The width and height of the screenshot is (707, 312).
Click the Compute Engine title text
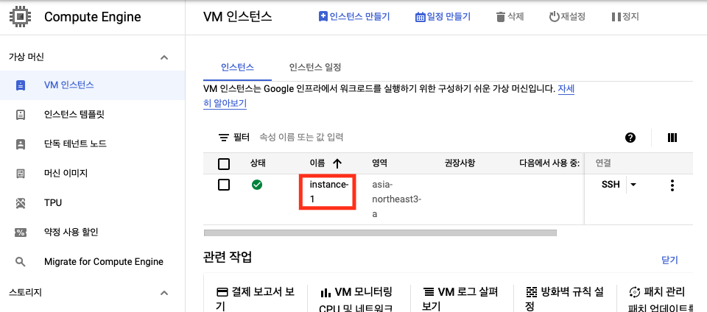click(93, 17)
